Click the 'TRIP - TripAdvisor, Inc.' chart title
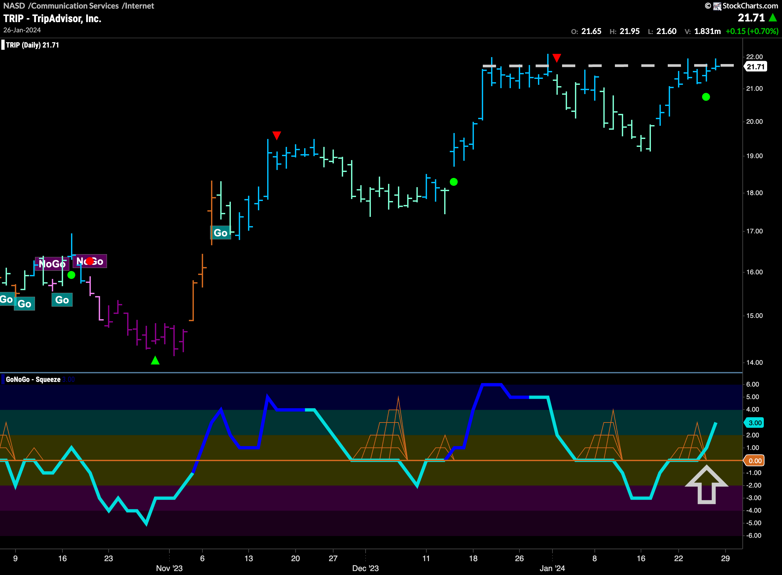This screenshot has width=782, height=575. click(x=52, y=18)
